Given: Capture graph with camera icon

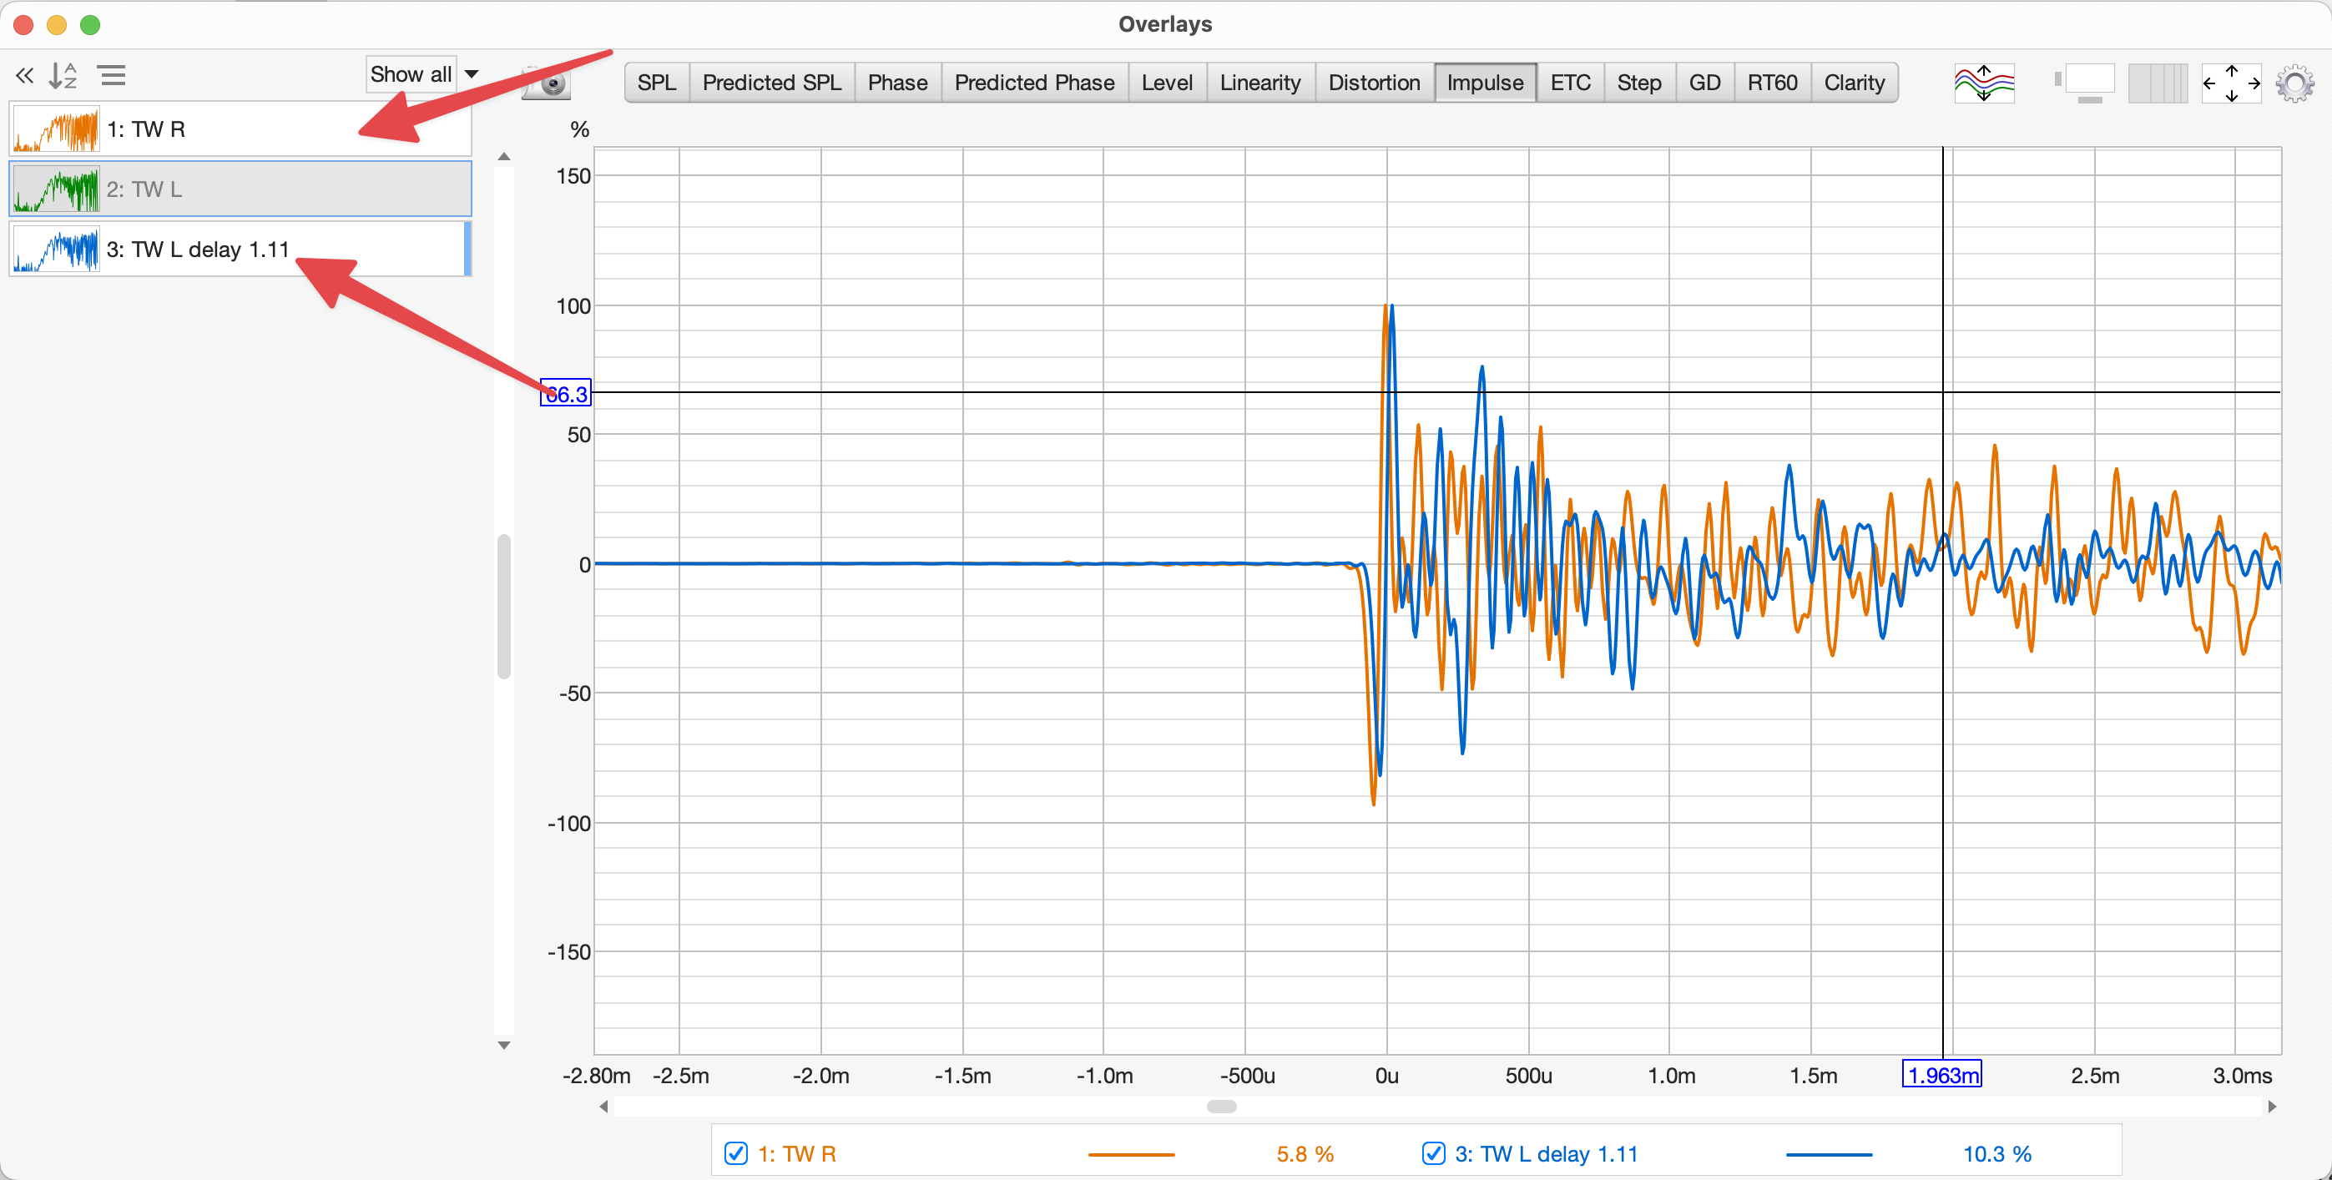Looking at the screenshot, I should coord(547,83).
